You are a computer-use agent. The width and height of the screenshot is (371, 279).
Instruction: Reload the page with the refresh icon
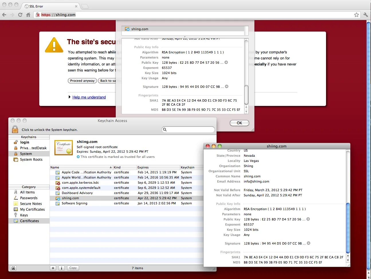20,15
